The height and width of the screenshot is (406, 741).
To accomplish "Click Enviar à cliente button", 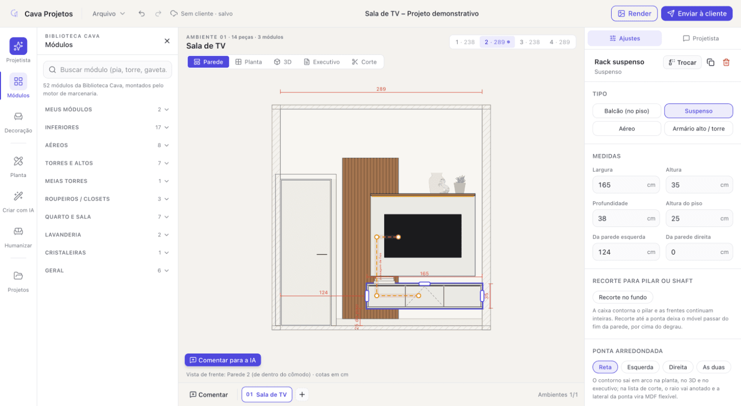I will [697, 13].
